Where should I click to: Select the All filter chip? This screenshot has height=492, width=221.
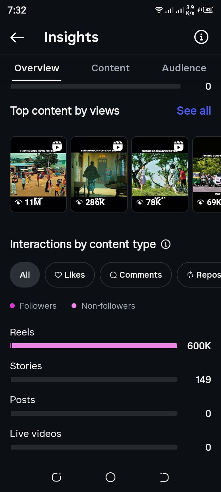[x=25, y=275]
